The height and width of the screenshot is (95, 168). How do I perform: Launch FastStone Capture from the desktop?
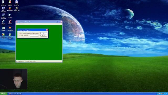tap(10, 3)
